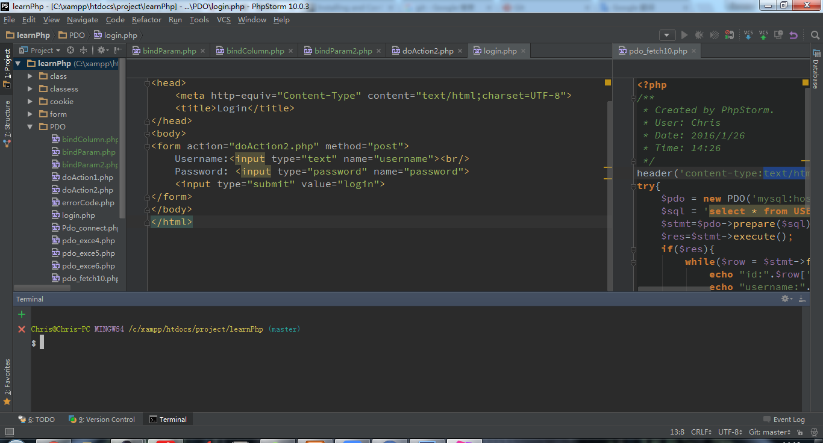This screenshot has height=443, width=823.
Task: Toggle the 7: Structure tool window button
Action: coord(7,124)
